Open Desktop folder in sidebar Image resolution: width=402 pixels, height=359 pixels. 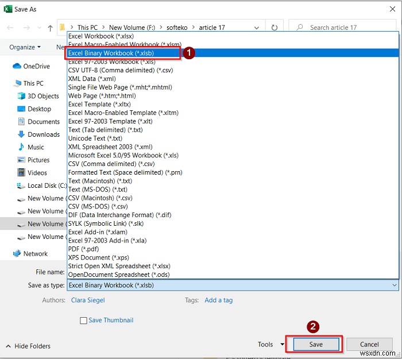pyautogui.click(x=34, y=109)
